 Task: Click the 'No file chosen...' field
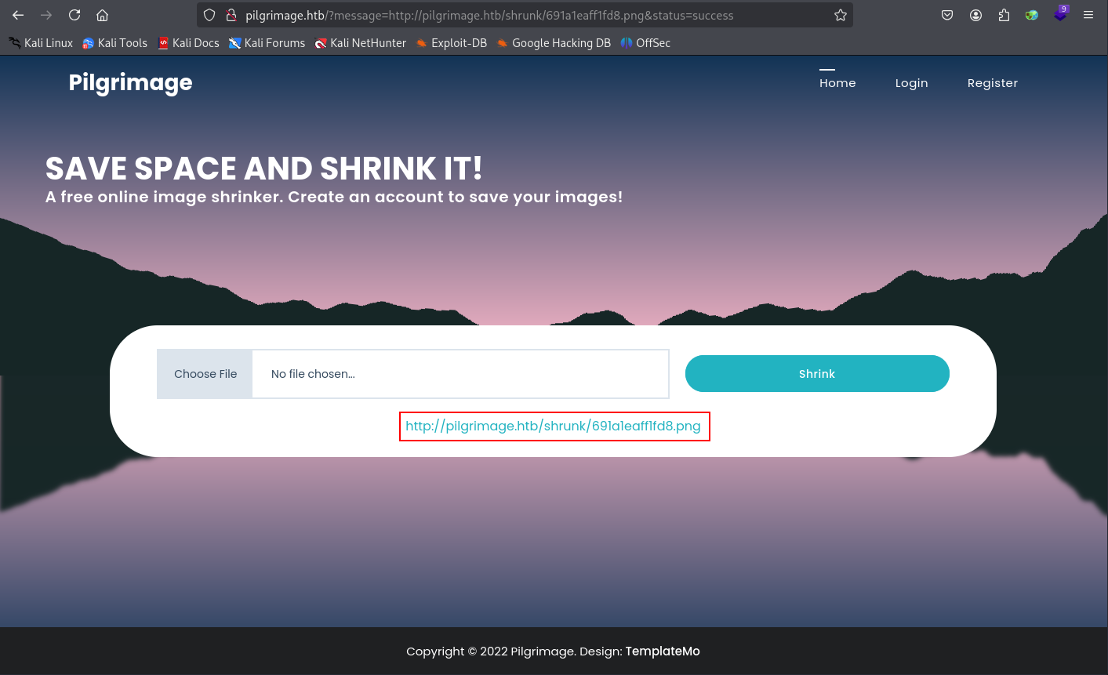tap(460, 374)
